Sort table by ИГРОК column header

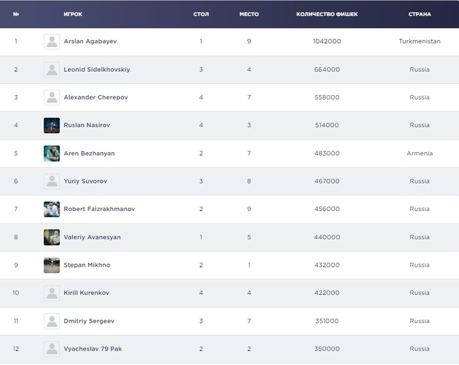[x=73, y=14]
